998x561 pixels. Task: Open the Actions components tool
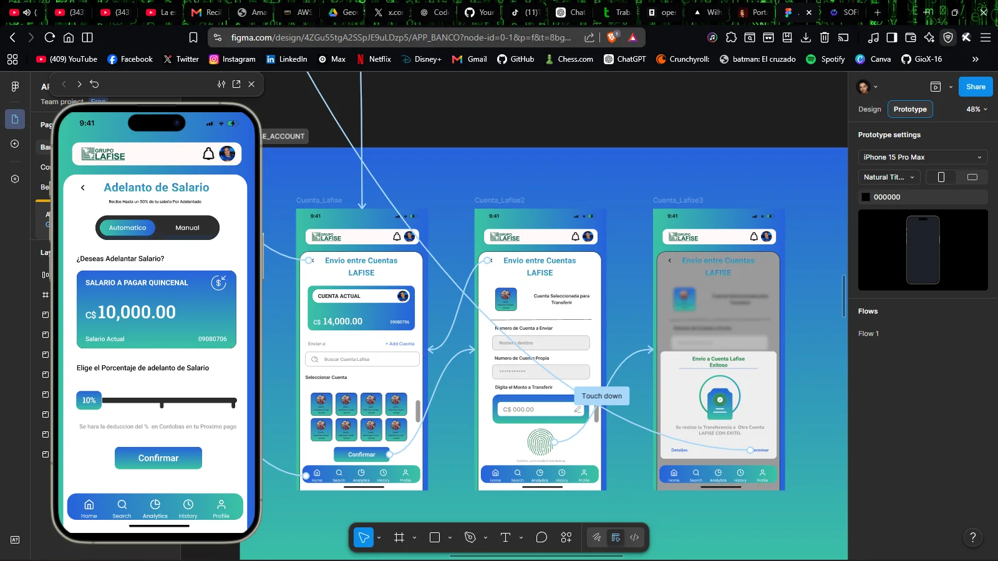click(x=566, y=537)
